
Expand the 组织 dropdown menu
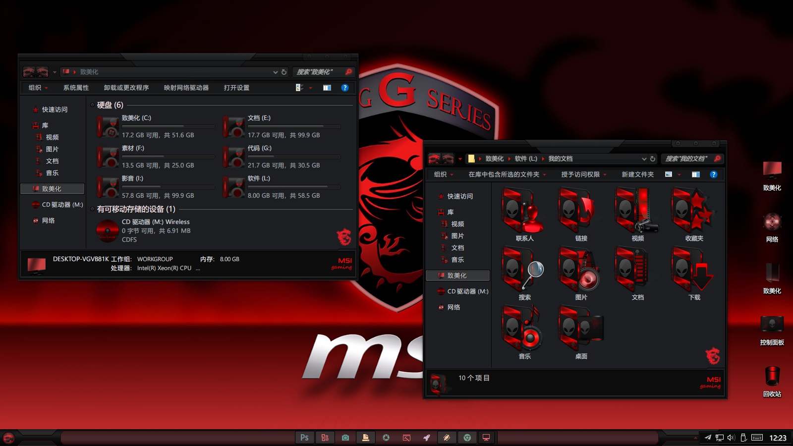pos(440,174)
